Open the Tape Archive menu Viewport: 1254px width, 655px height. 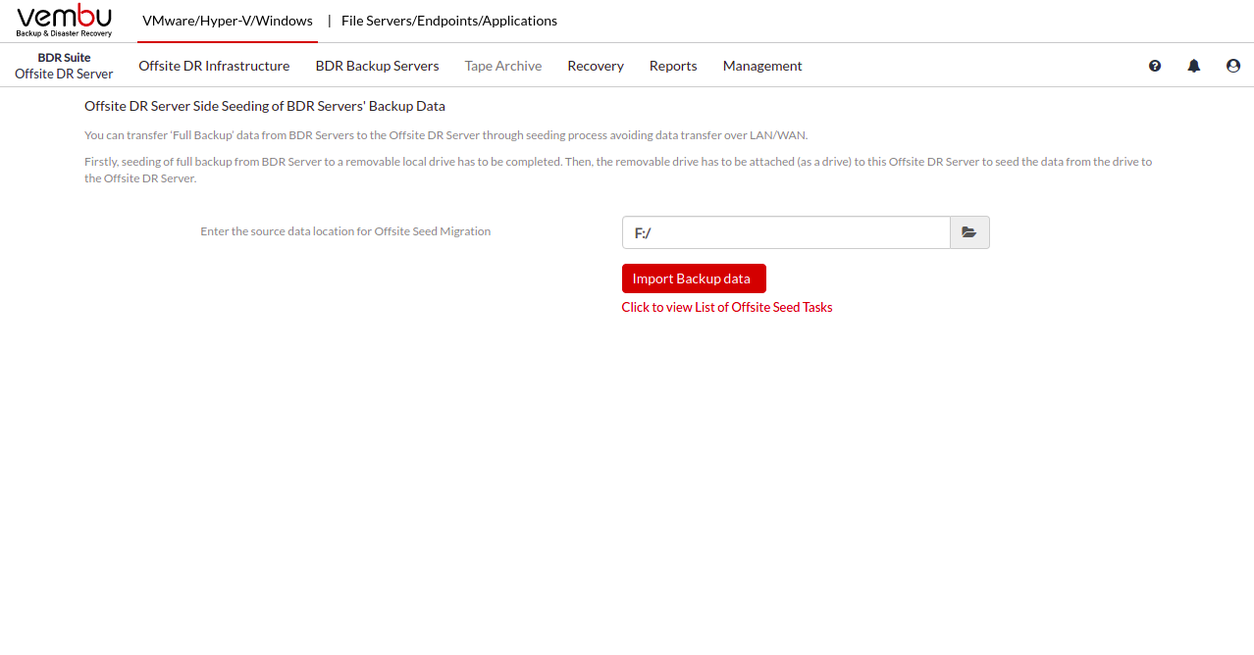point(503,66)
